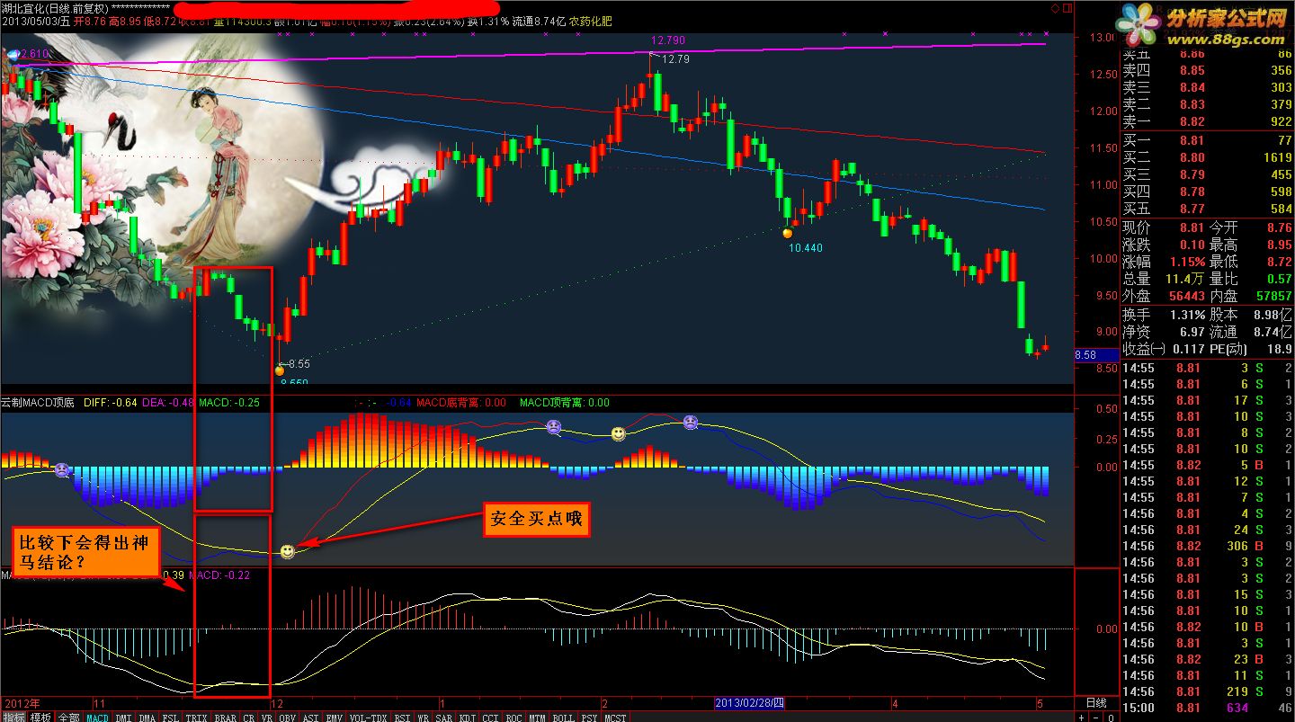Screen dimensions: 1295x722
Task: Click the 买一 bid row at 8.81
Action: point(1208,140)
